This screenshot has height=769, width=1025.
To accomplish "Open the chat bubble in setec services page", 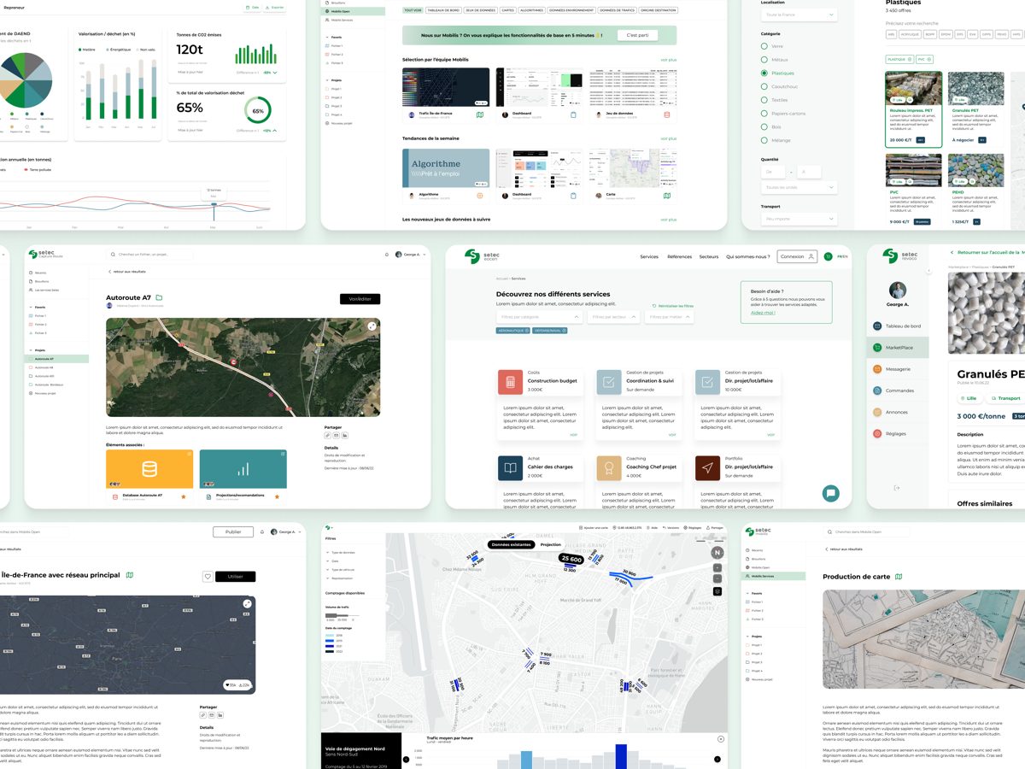I will 830,493.
